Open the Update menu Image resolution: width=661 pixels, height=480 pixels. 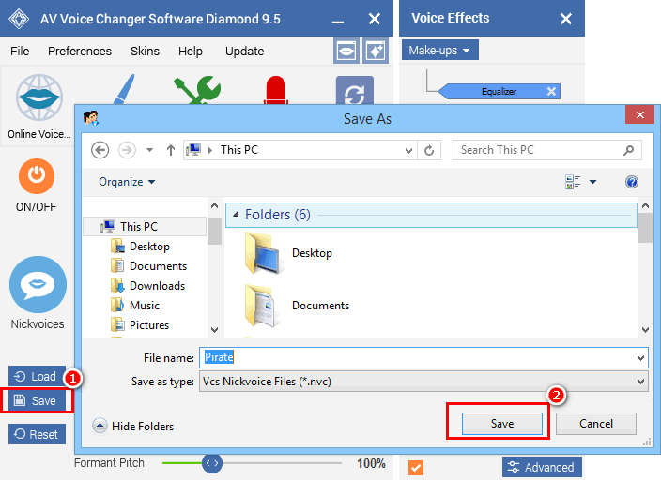tap(244, 52)
